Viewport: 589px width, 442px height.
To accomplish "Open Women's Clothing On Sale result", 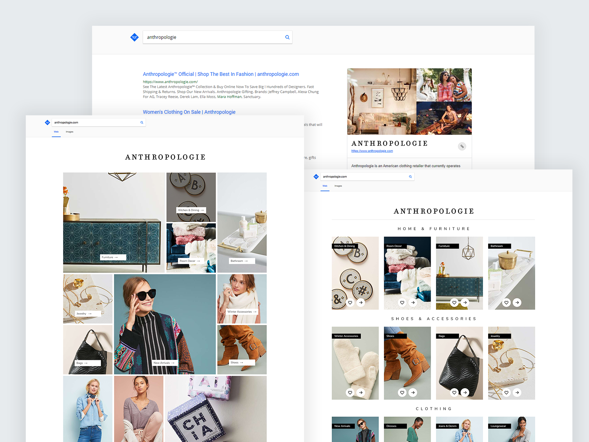I will [189, 112].
